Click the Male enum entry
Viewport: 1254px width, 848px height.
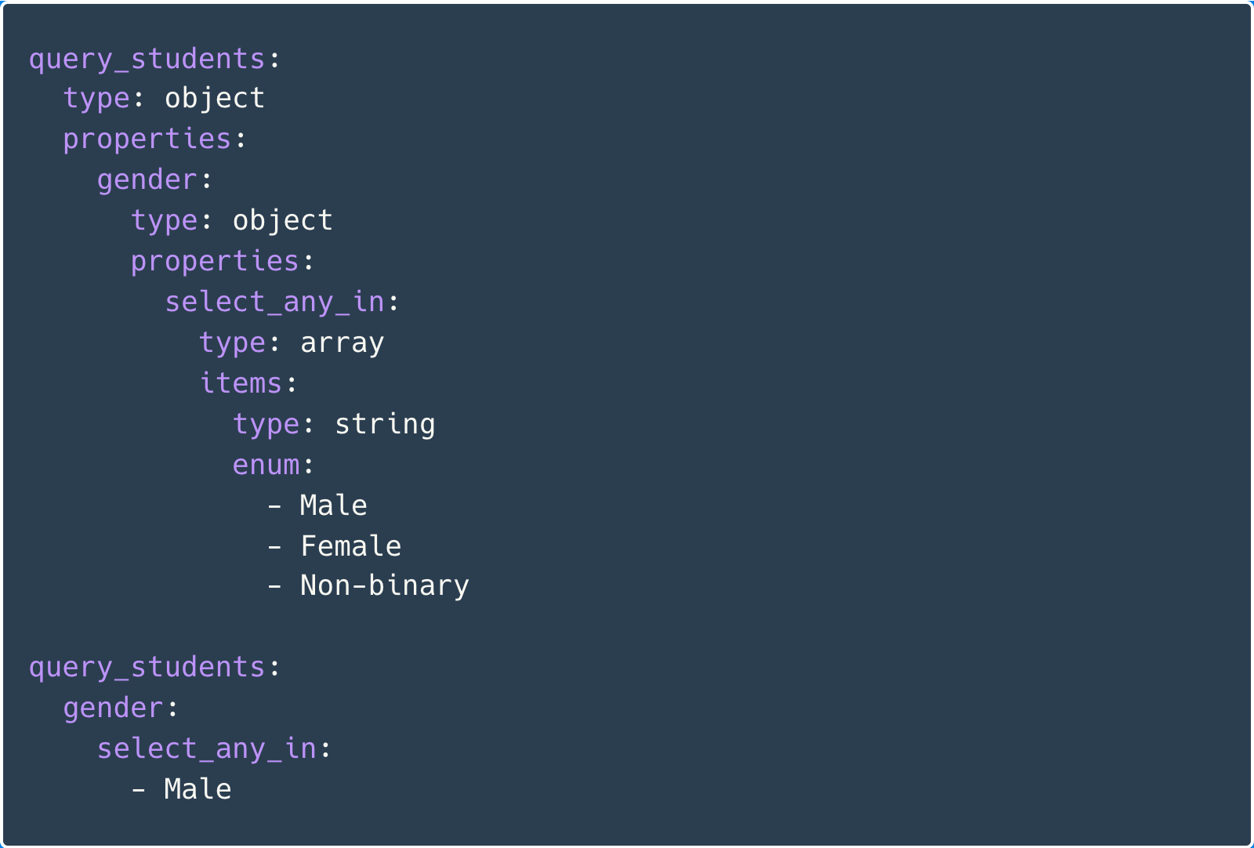click(334, 506)
